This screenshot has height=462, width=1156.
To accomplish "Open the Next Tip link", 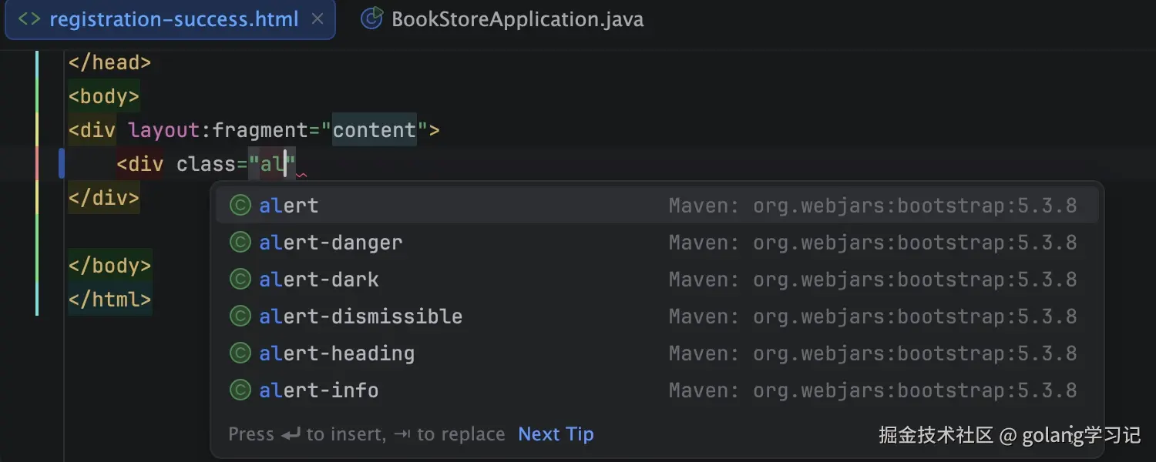I will (x=556, y=434).
